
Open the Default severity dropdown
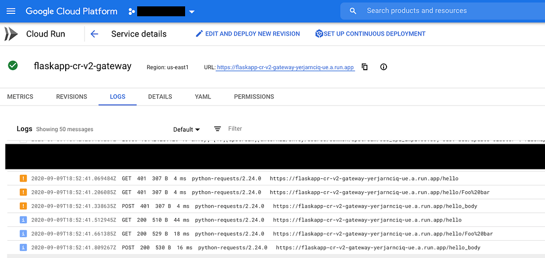[x=187, y=129]
